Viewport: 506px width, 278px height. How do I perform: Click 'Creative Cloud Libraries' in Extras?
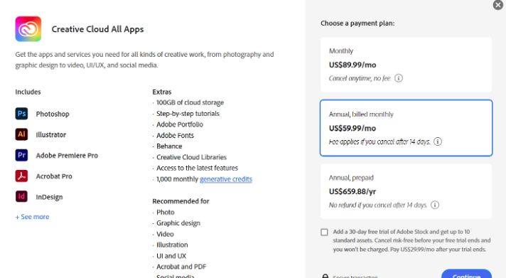(x=191, y=157)
